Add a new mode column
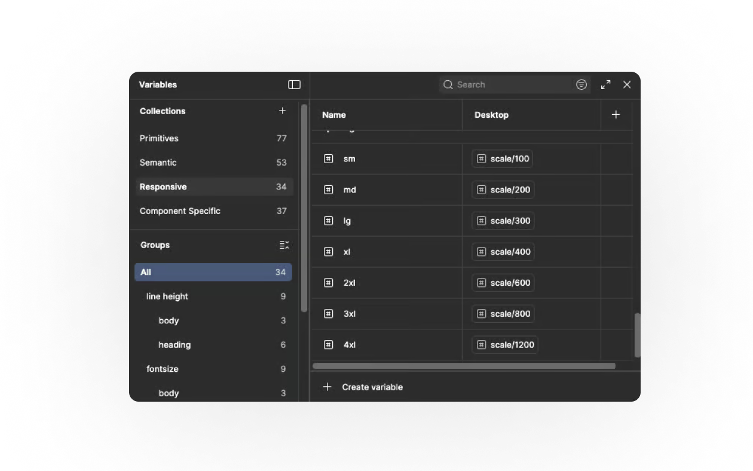 point(616,115)
